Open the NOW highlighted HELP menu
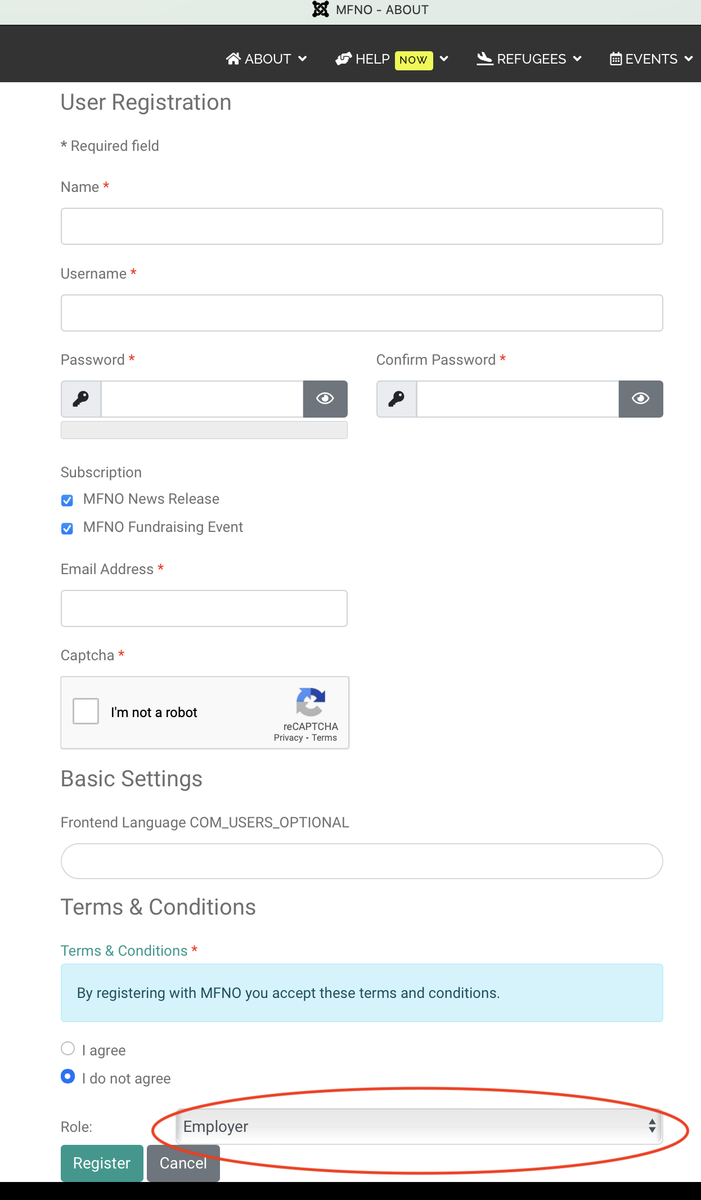This screenshot has height=1200, width=701. pyautogui.click(x=414, y=60)
